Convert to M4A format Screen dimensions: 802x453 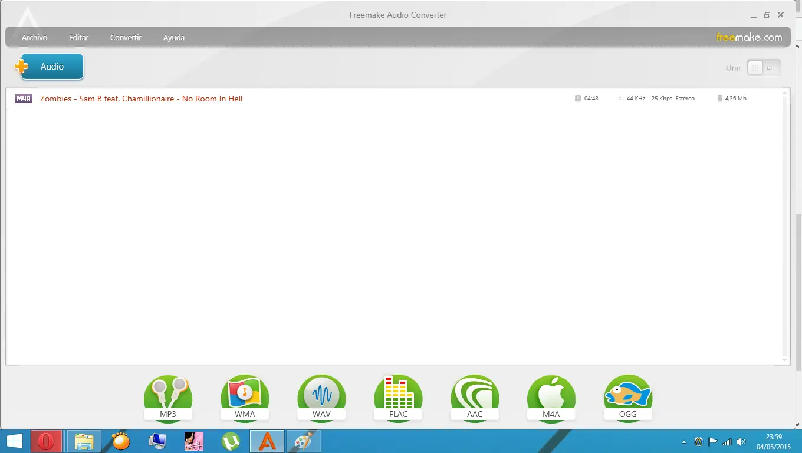pos(551,399)
